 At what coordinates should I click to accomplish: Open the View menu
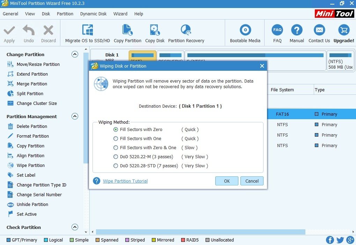click(30, 14)
